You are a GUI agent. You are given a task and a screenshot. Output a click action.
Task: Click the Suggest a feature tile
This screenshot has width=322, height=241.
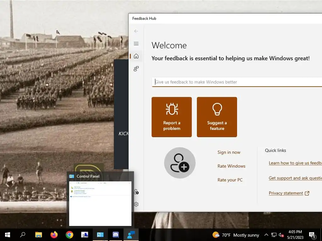(217, 117)
